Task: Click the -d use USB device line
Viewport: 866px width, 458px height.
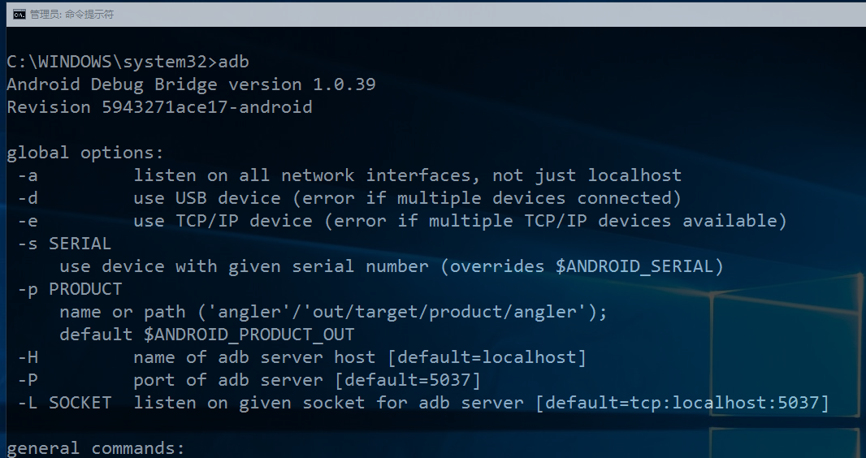Action: (349, 198)
